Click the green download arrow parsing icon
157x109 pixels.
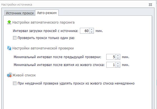(9, 22)
